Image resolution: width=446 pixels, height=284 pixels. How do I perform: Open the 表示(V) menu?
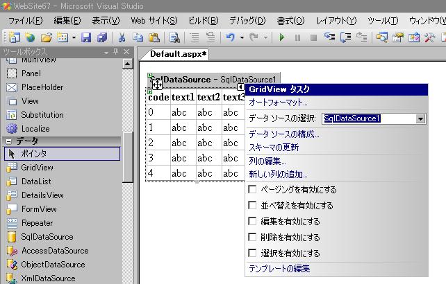[106, 21]
